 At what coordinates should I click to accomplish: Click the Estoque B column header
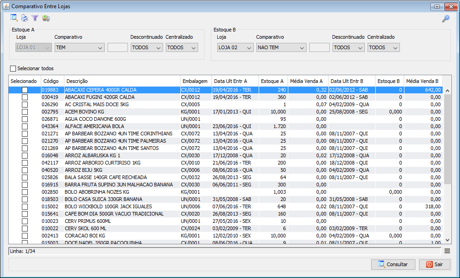coord(388,81)
